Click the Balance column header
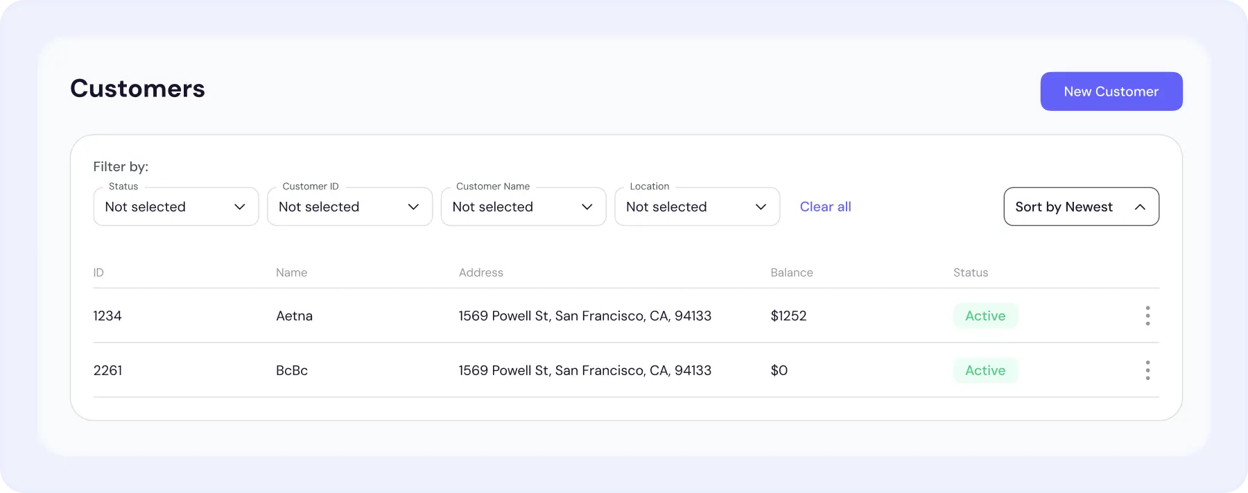 (792, 273)
